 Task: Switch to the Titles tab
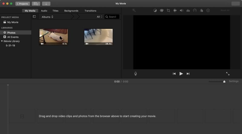coord(55,11)
